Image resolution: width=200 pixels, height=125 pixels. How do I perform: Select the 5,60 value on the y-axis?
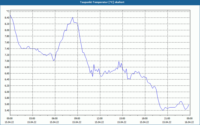tap(7, 104)
